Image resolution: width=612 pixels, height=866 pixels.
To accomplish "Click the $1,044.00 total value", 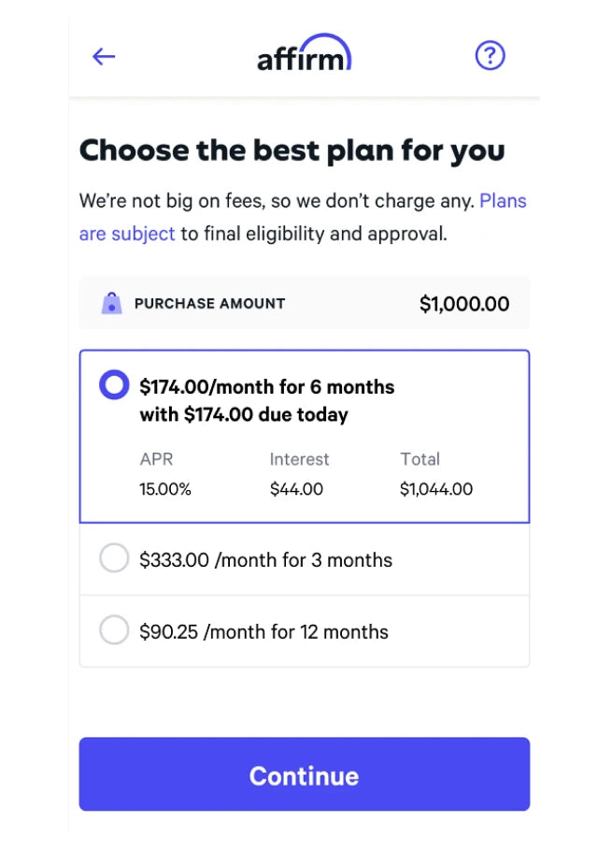I will tap(436, 488).
